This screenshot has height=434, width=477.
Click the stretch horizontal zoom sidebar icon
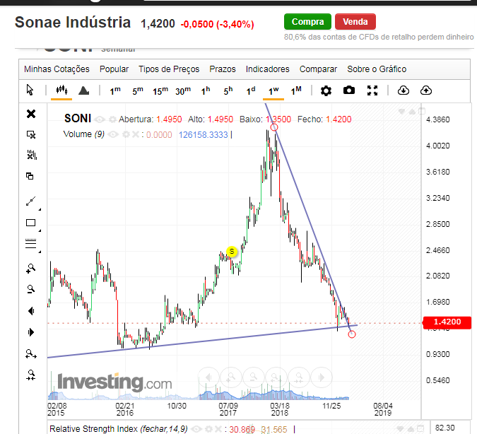pyautogui.click(x=31, y=354)
